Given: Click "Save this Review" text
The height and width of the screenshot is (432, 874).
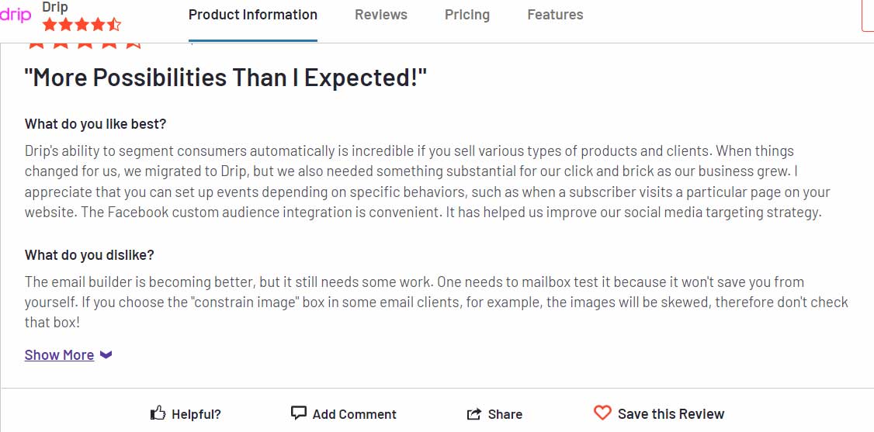Looking at the screenshot, I should pos(671,414).
